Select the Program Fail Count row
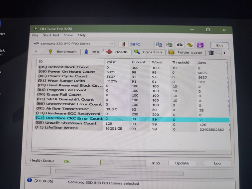 click(x=132, y=91)
